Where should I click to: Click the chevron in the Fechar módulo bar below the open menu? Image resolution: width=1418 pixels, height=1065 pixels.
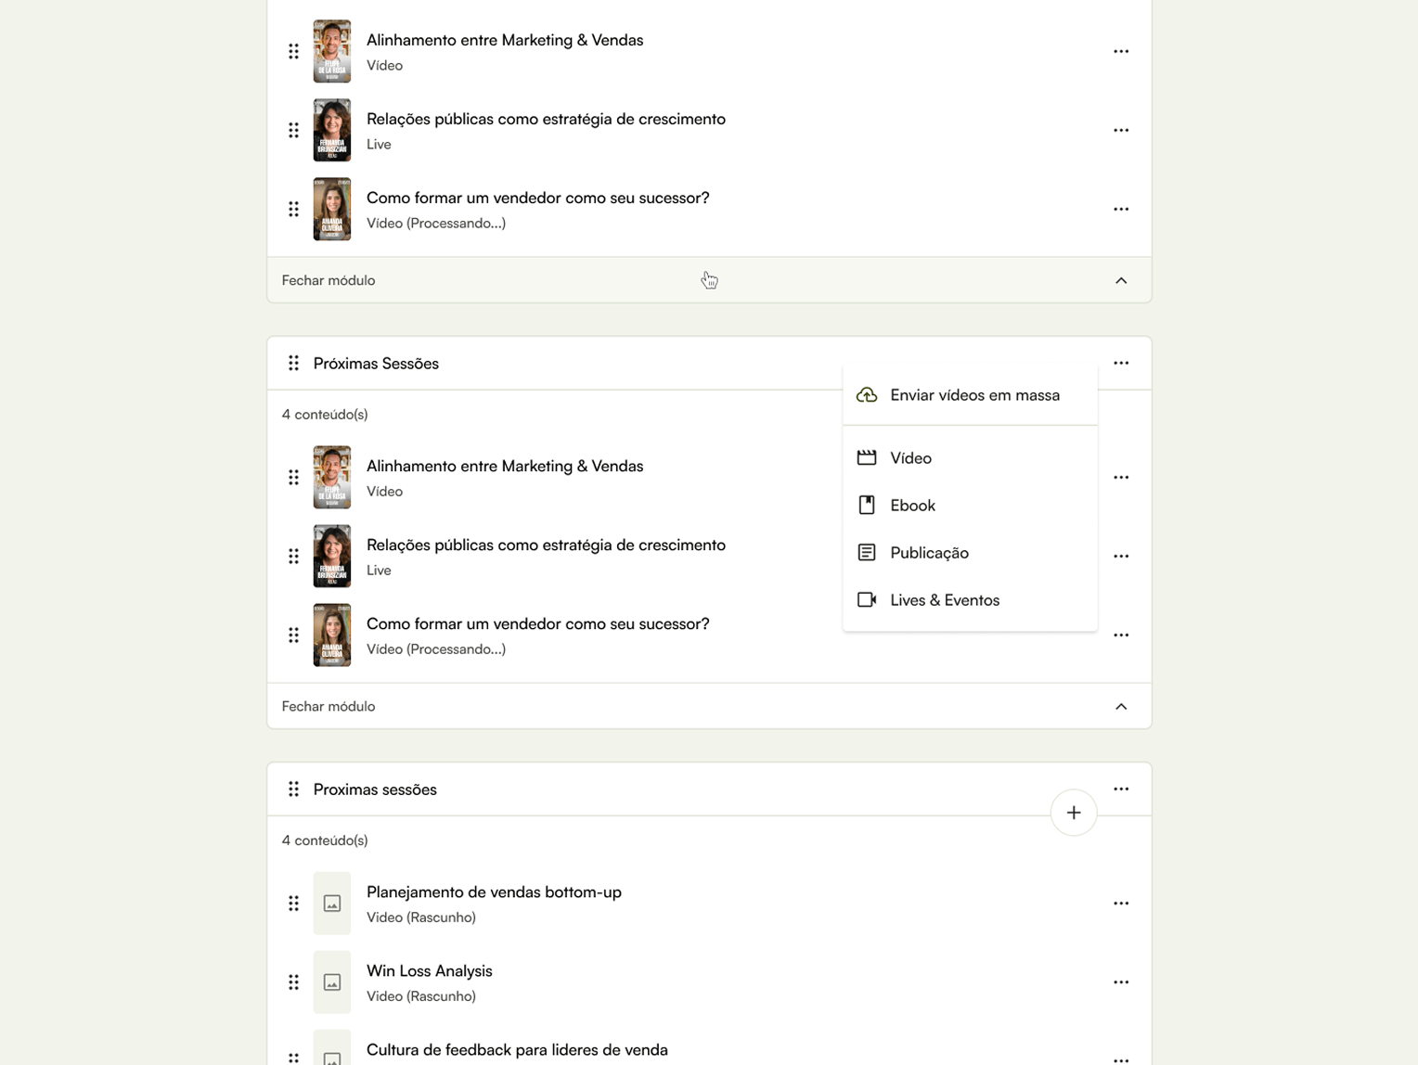[x=1120, y=707]
